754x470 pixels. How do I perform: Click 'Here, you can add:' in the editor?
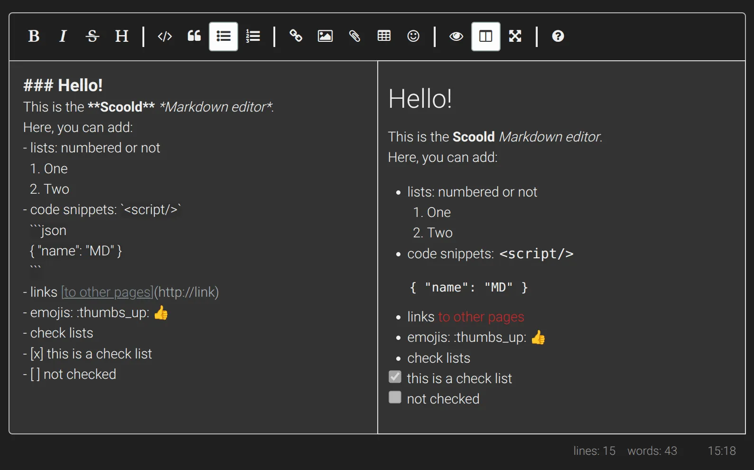(x=78, y=127)
